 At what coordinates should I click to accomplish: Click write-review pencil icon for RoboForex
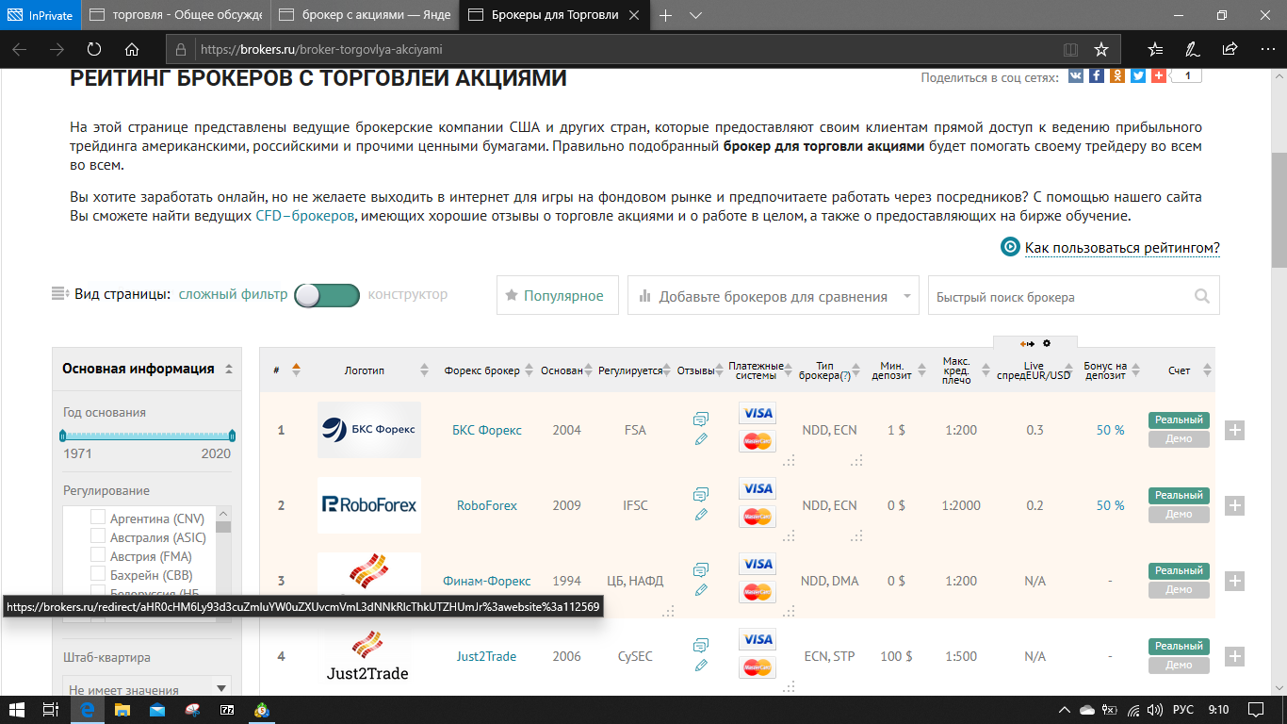(700, 515)
